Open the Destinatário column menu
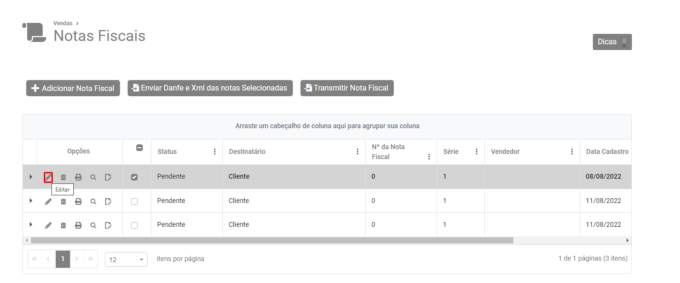Viewport: 680px width, 283px height. (x=358, y=152)
